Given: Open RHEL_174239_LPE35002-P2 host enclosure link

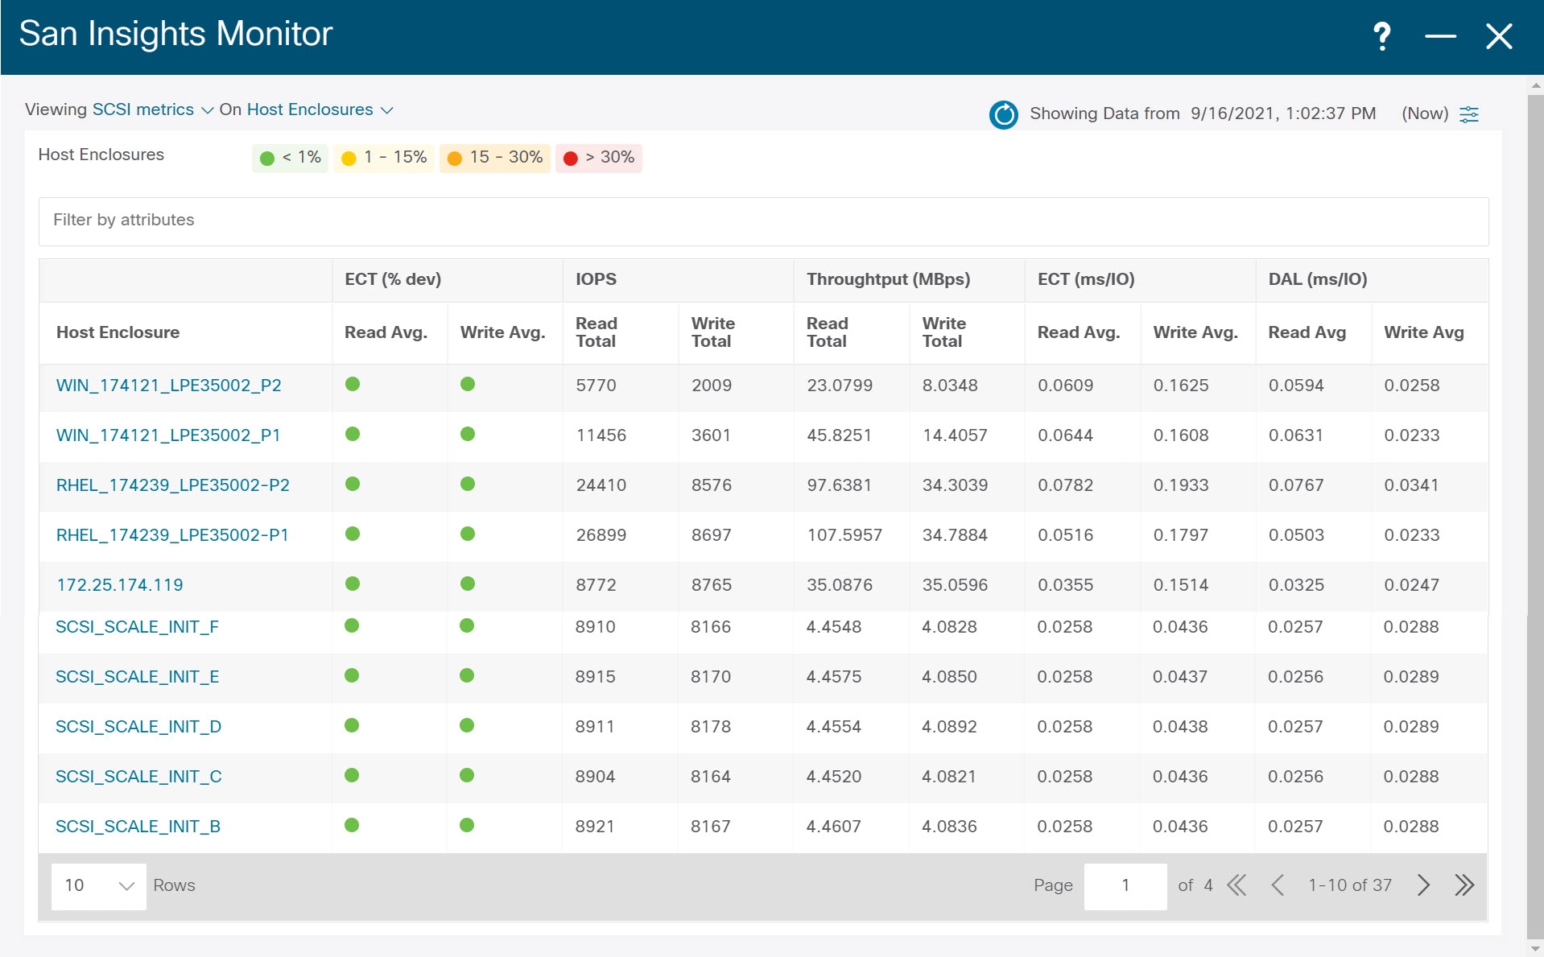Looking at the screenshot, I should coord(173,485).
